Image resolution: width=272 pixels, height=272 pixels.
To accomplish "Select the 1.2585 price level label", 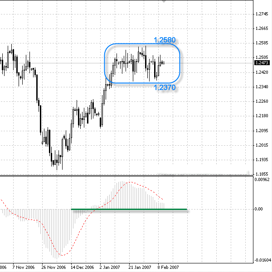I will click(262, 43).
